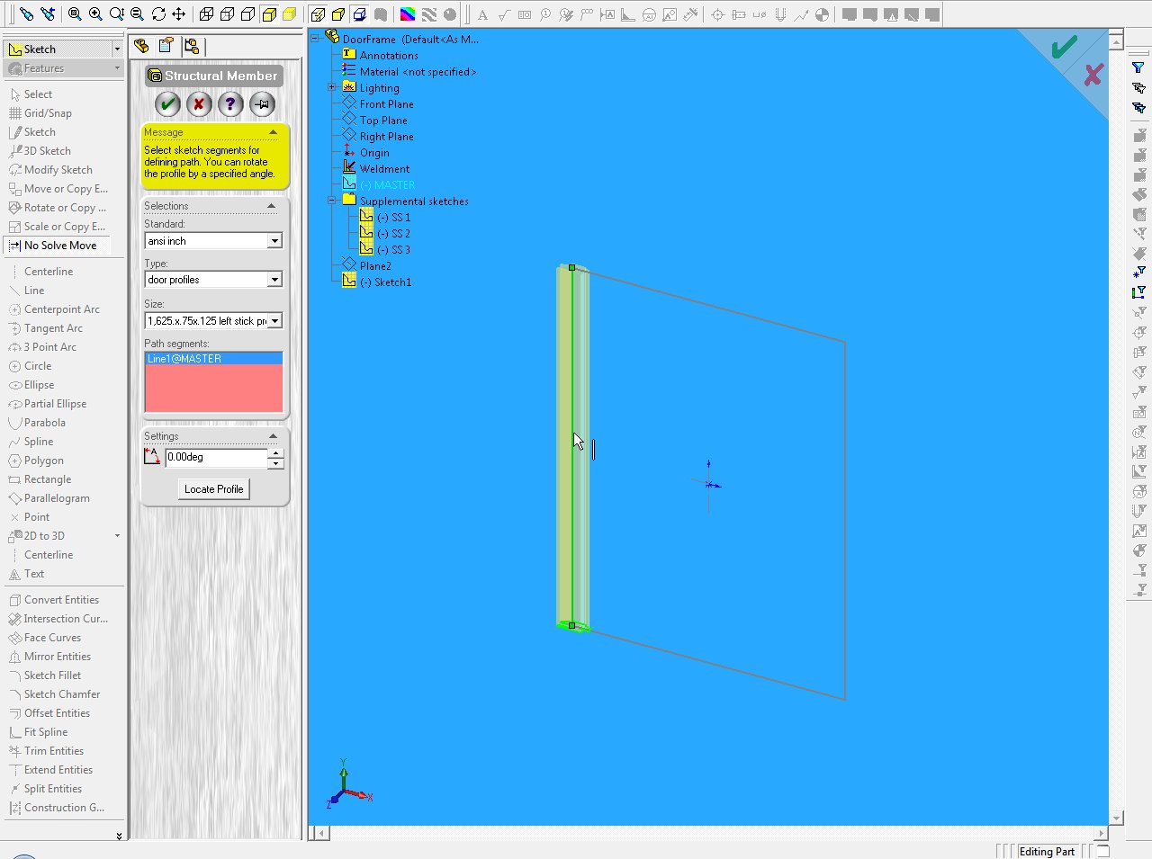Switch to the Sketch toolbar tab
This screenshot has width=1152, height=859.
click(63, 49)
